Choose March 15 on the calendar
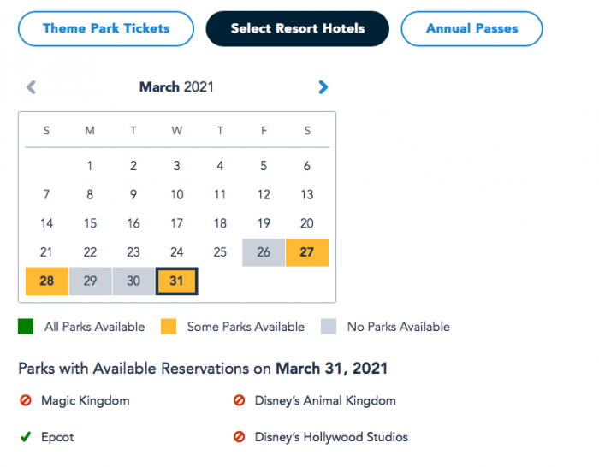This screenshot has height=467, width=599. [x=90, y=223]
